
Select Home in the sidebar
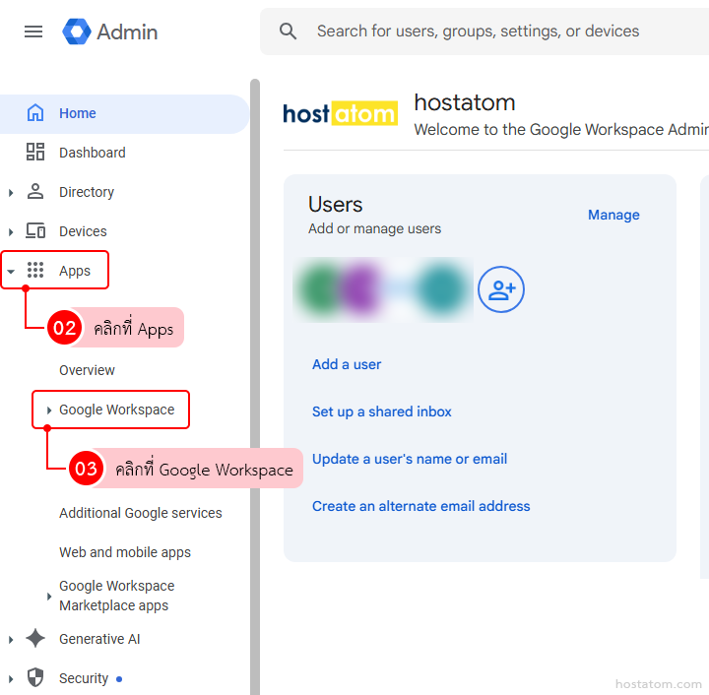point(124,113)
